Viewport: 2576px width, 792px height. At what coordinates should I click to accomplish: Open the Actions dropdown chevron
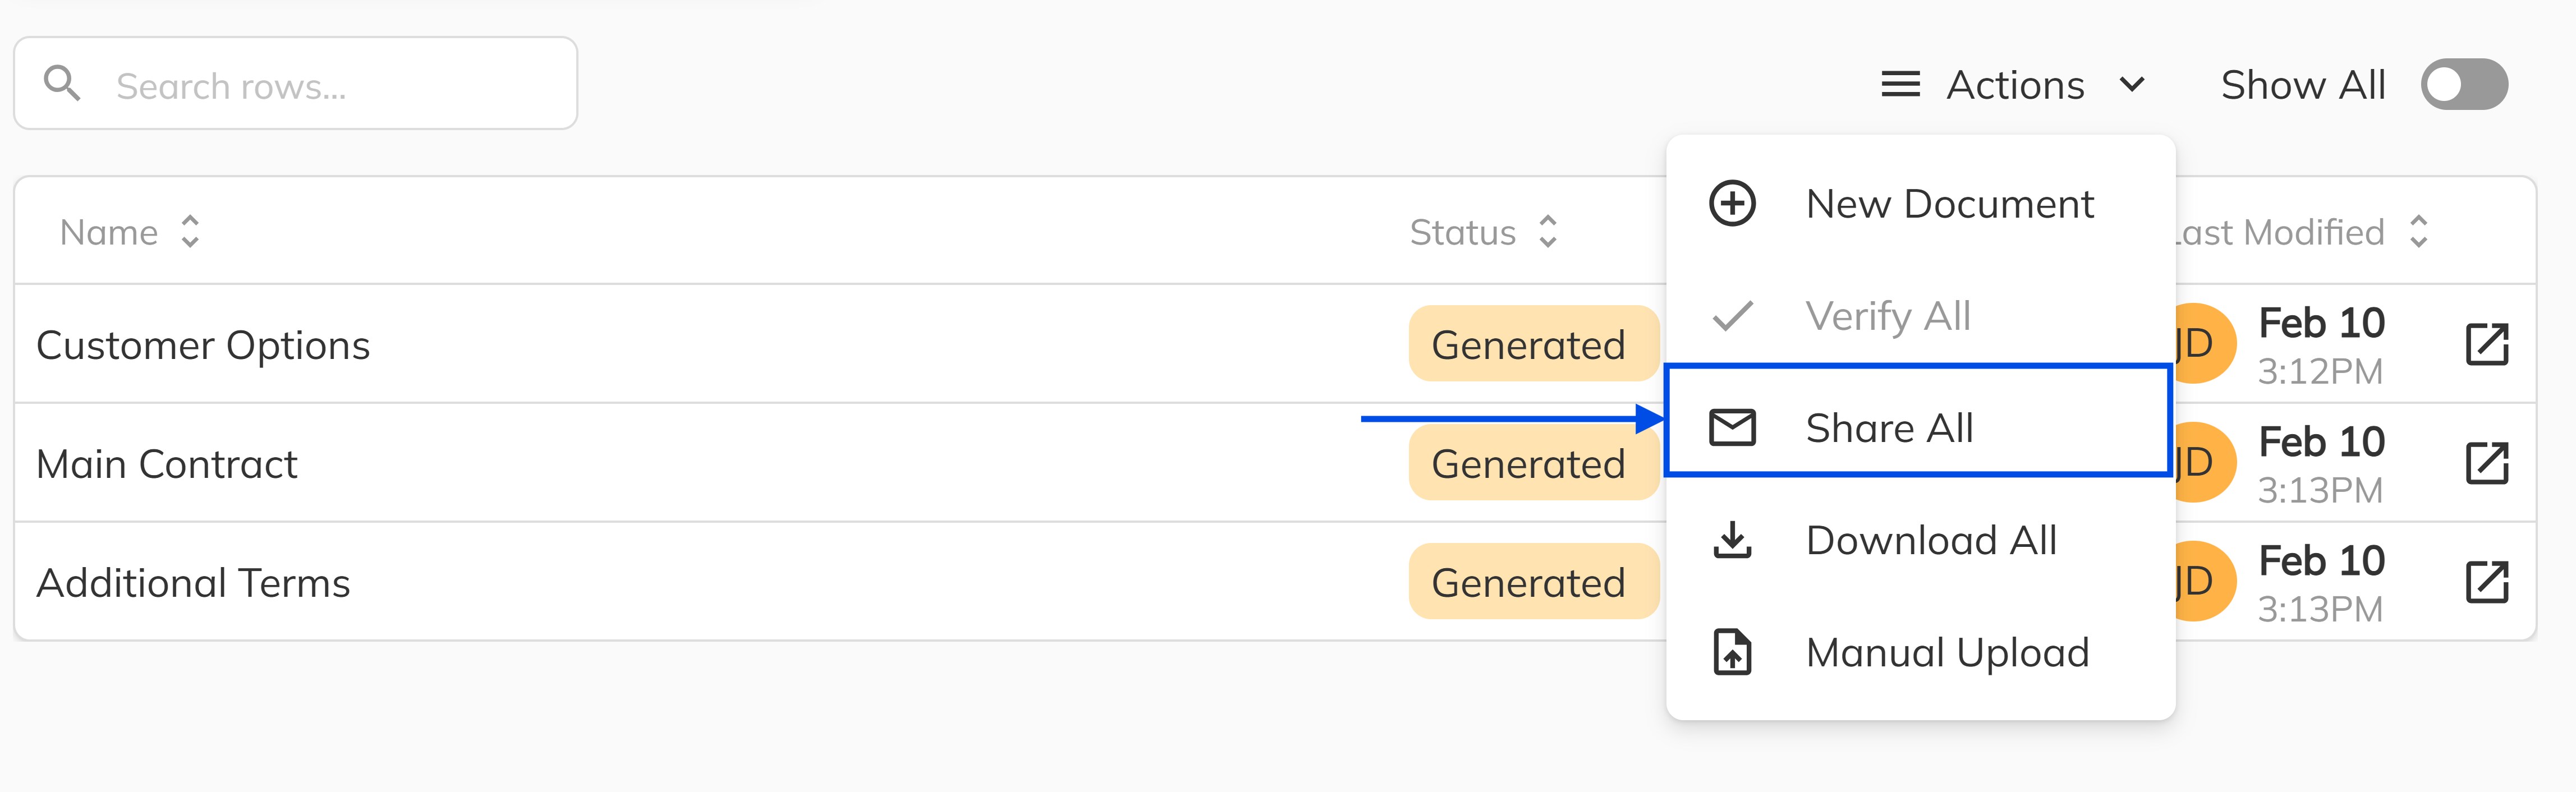tap(2135, 85)
